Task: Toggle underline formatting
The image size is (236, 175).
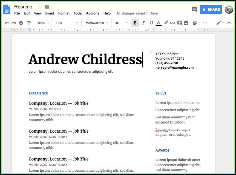Action: click(151, 23)
